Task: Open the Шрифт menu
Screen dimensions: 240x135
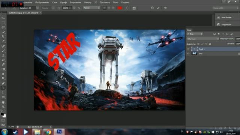Action: point(63,3)
